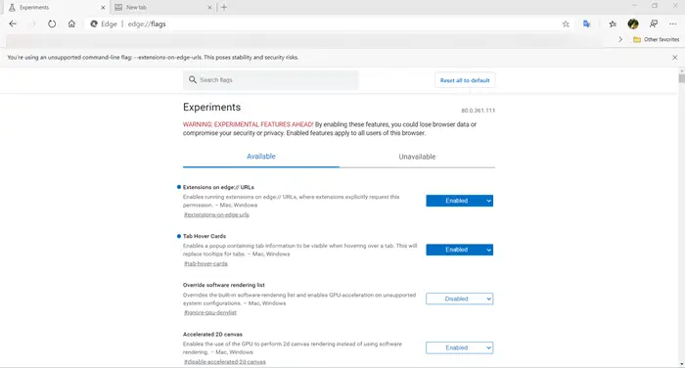
Task: Click Extensions on edge:// URLs title
Action: click(218, 187)
